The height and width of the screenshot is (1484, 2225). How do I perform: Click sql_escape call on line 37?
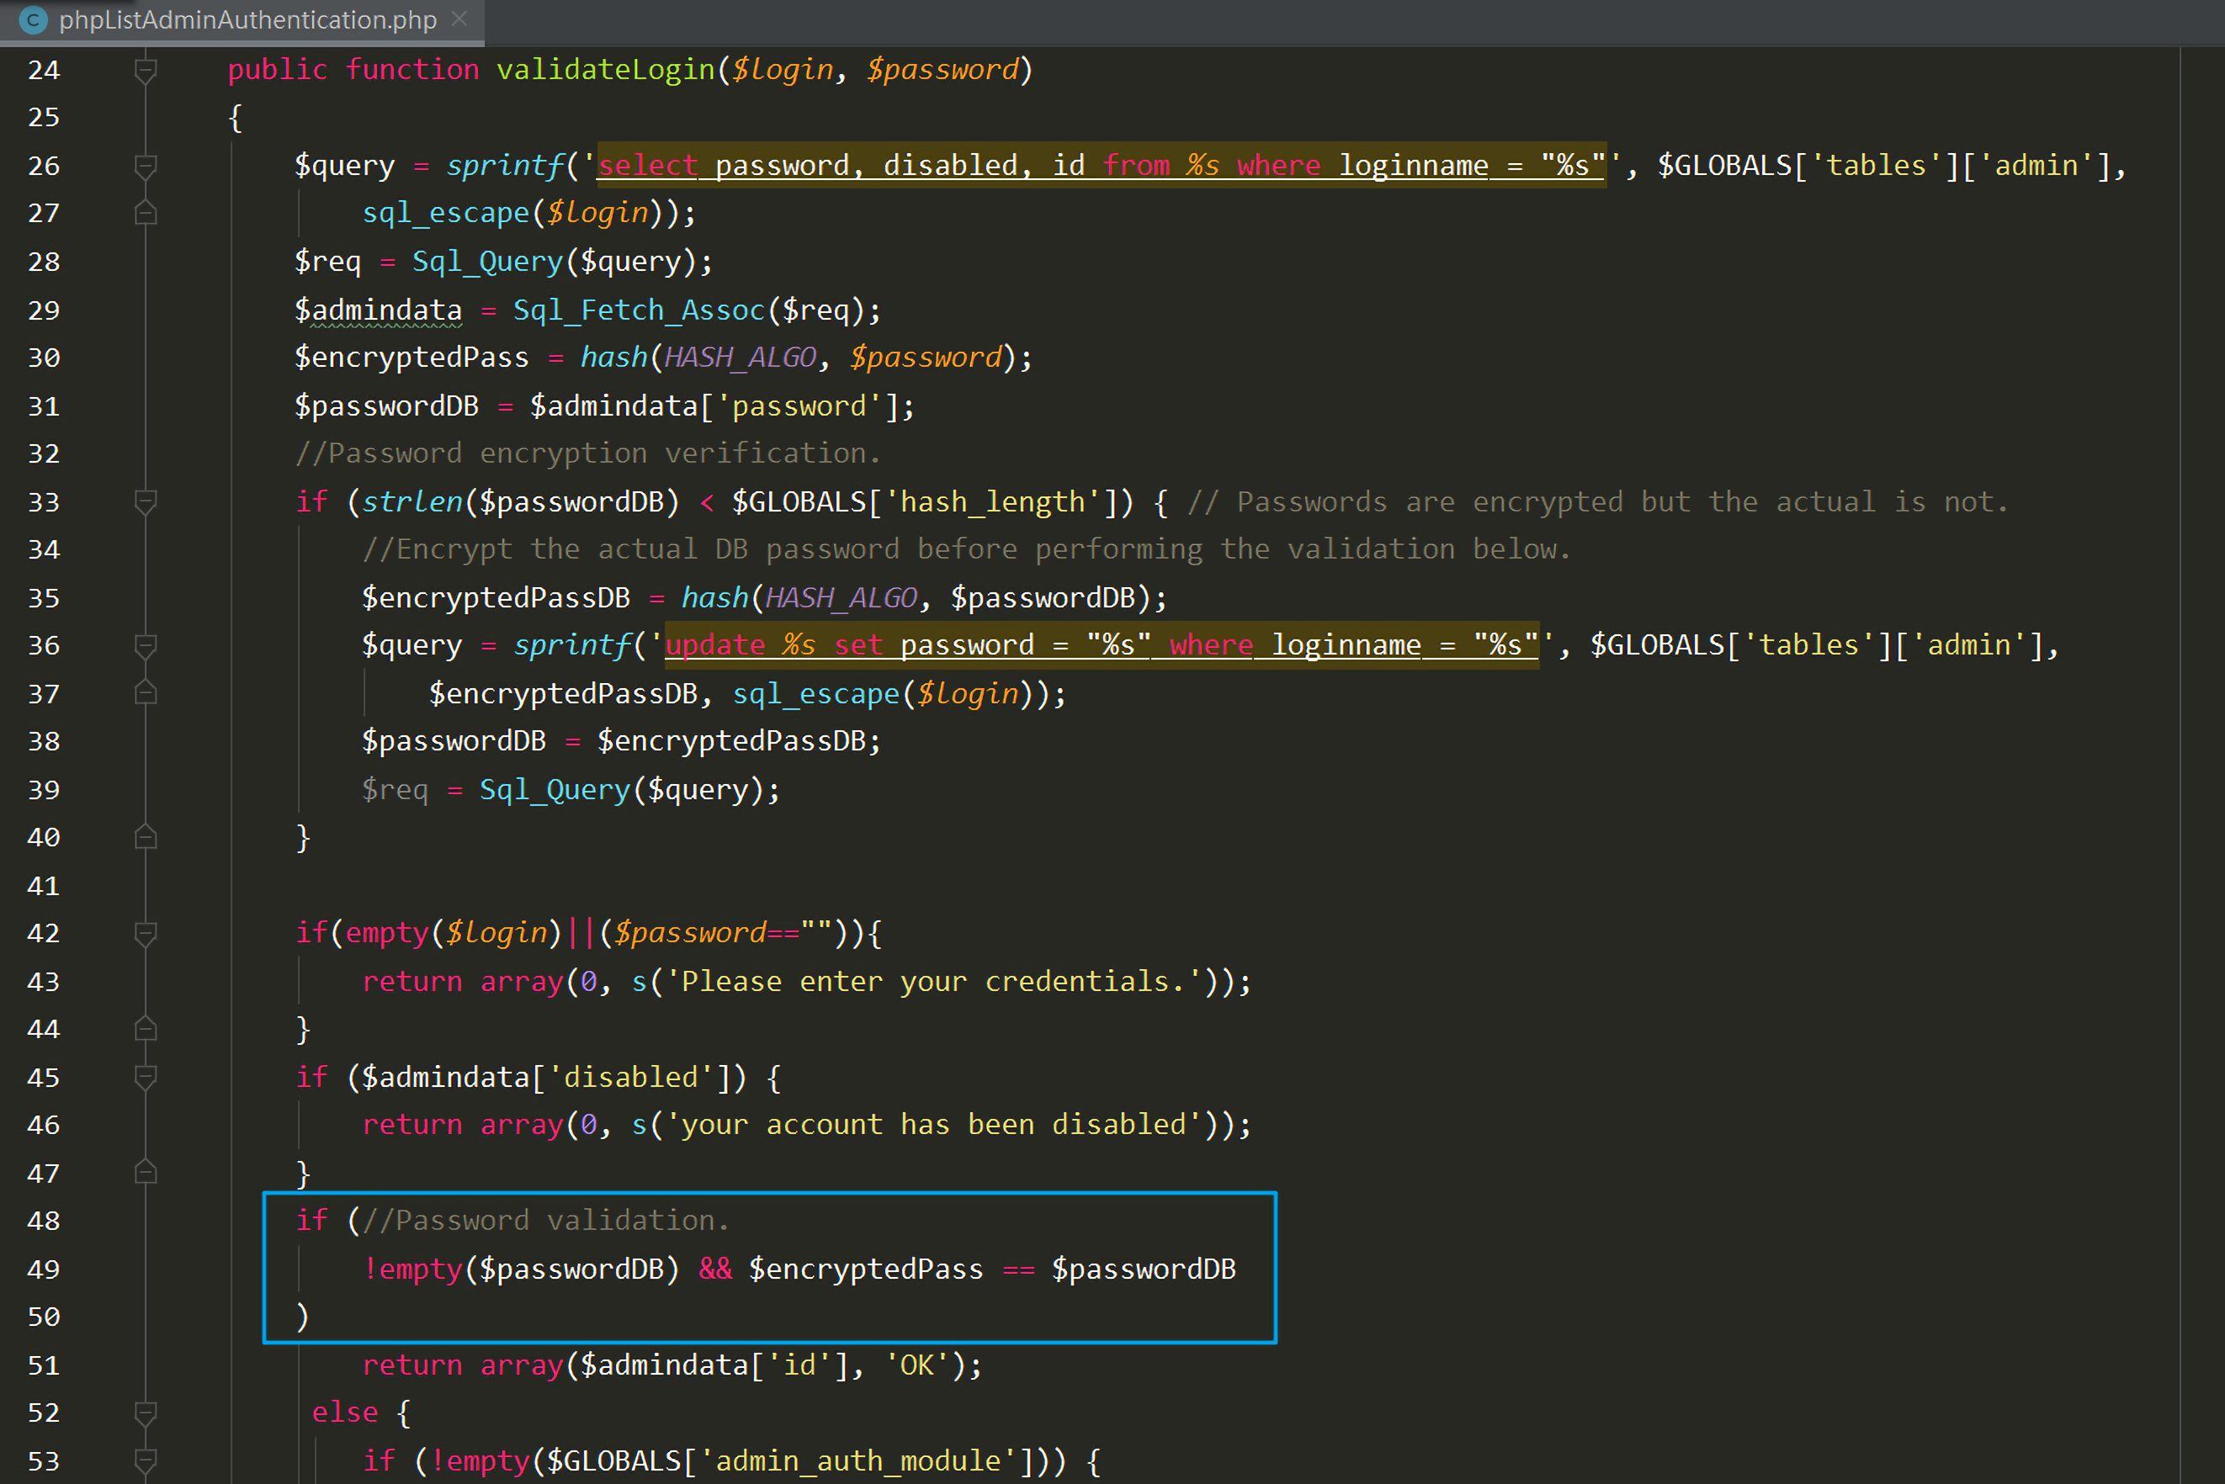click(x=816, y=694)
